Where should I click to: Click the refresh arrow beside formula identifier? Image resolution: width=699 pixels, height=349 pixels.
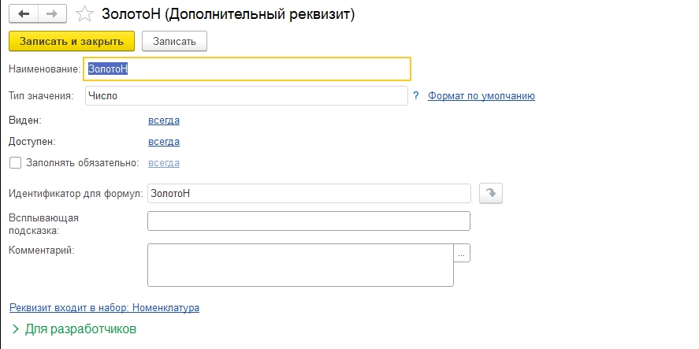tap(491, 193)
